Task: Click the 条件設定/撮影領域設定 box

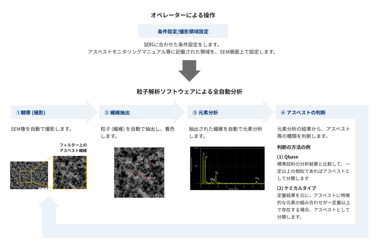Action: (183, 31)
